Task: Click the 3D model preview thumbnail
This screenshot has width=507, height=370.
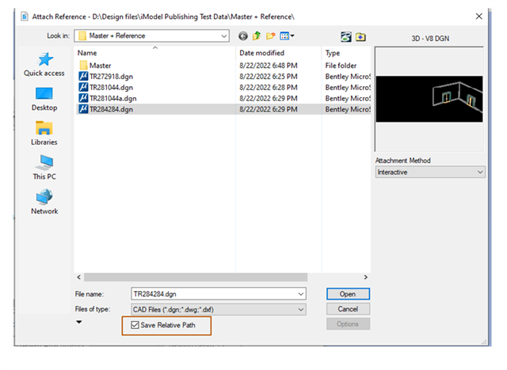Action: tap(429, 99)
